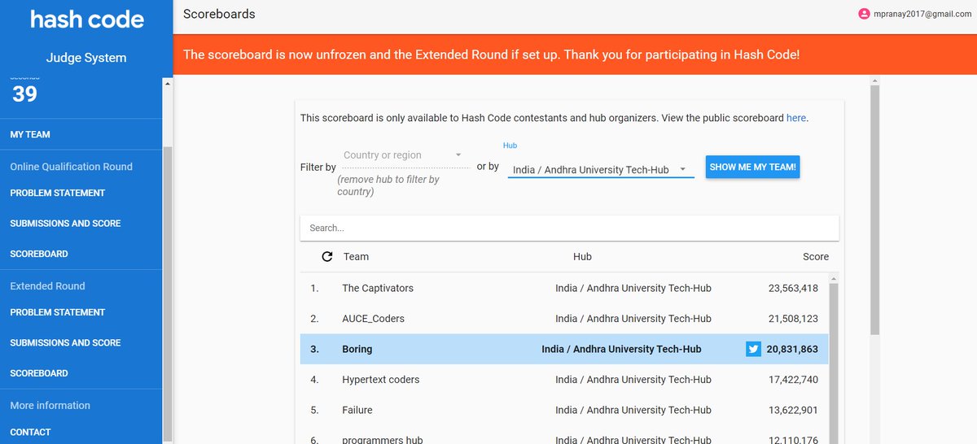Click the user account avatar icon
Screen dimensions: 977x444
click(864, 14)
